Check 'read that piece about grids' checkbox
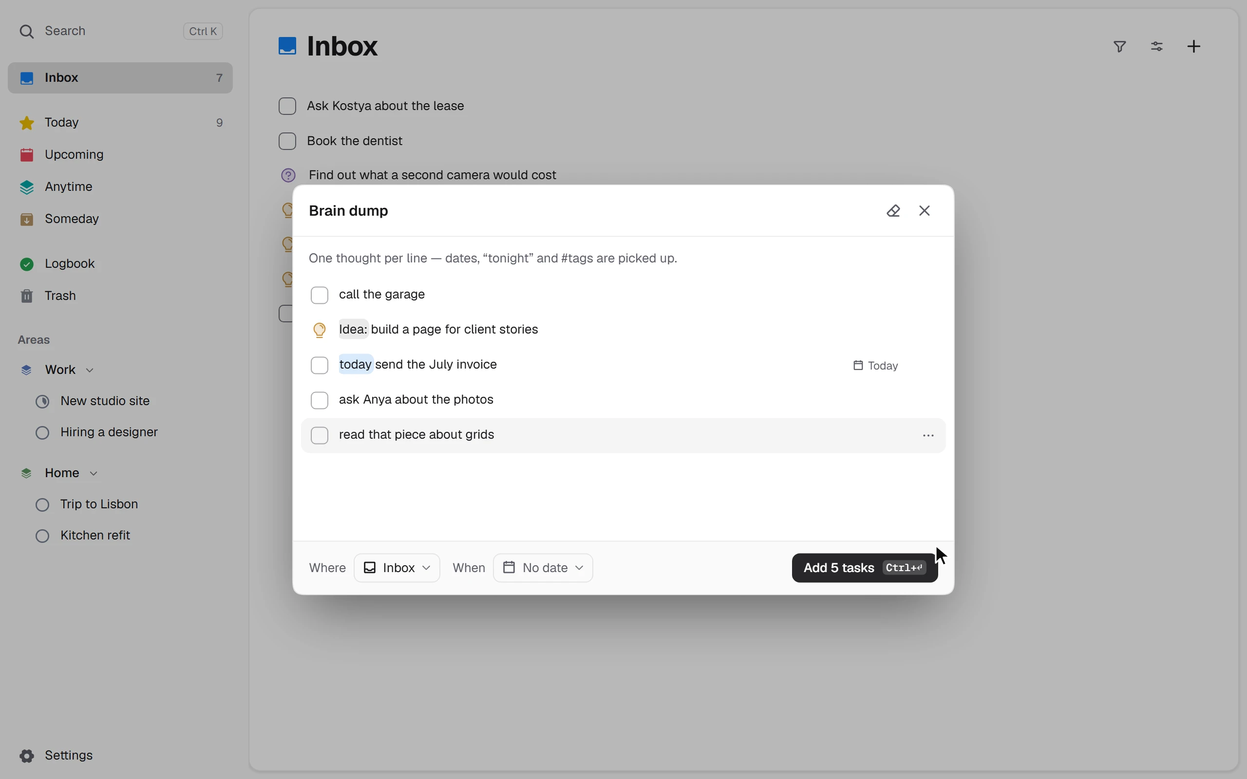Image resolution: width=1247 pixels, height=779 pixels. (320, 435)
